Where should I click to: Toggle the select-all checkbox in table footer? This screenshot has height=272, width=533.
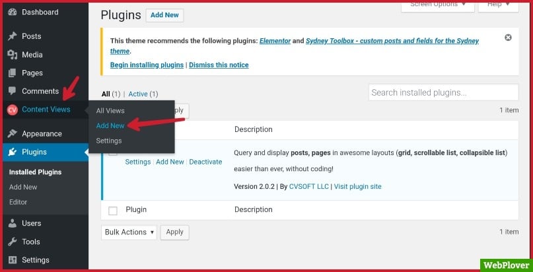[113, 211]
